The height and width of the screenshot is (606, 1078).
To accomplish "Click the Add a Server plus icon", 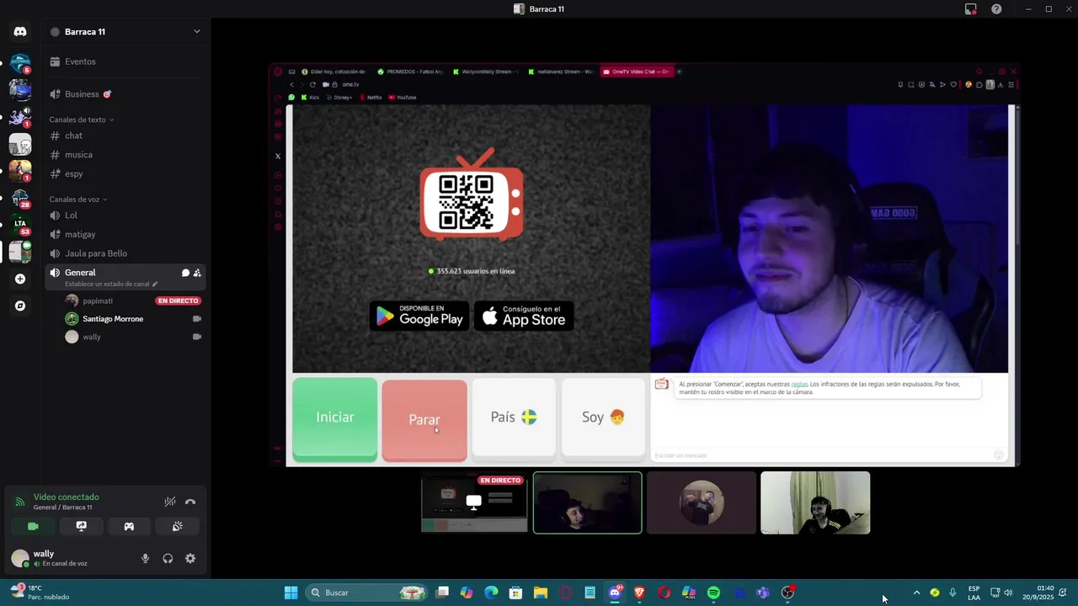I will click(20, 279).
